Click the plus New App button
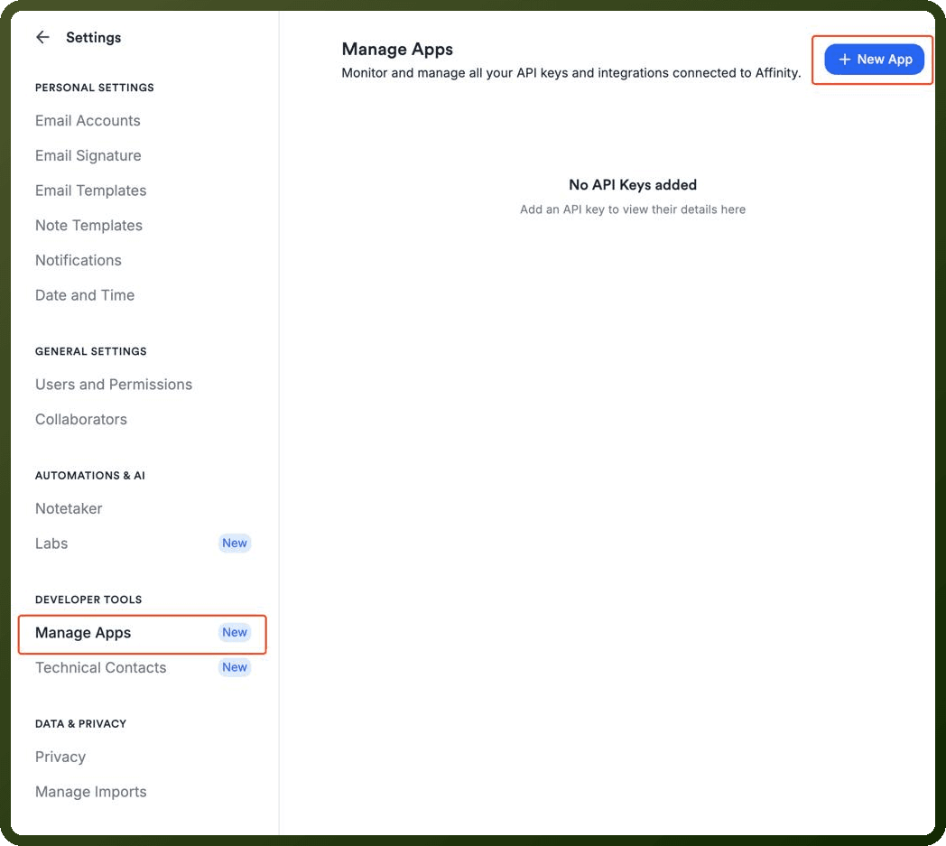The image size is (946, 846). pos(874,59)
